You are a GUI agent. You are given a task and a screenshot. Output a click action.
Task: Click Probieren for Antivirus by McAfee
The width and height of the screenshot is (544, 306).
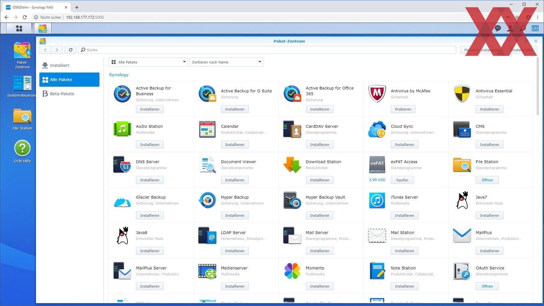[x=403, y=109]
